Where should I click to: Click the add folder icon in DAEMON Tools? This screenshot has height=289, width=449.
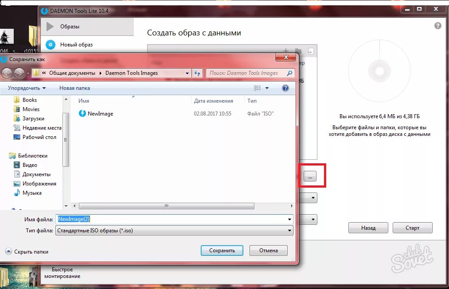(298, 50)
